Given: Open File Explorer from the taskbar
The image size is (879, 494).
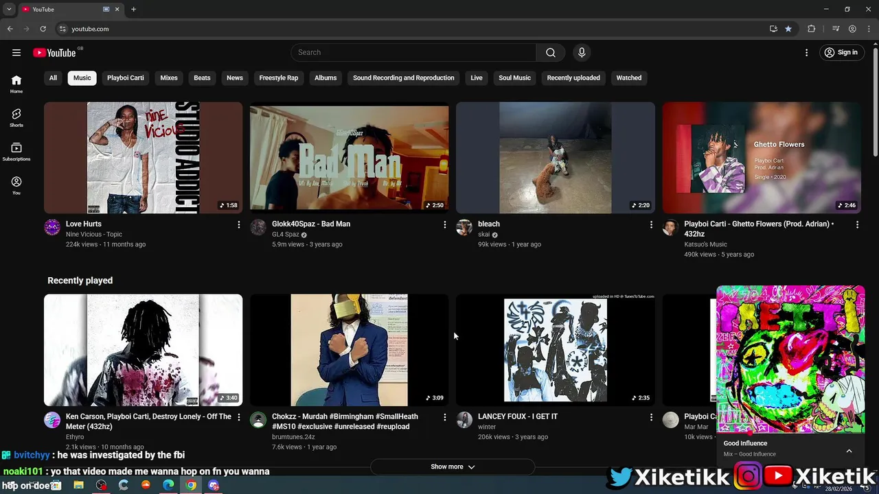Looking at the screenshot, I should (78, 485).
